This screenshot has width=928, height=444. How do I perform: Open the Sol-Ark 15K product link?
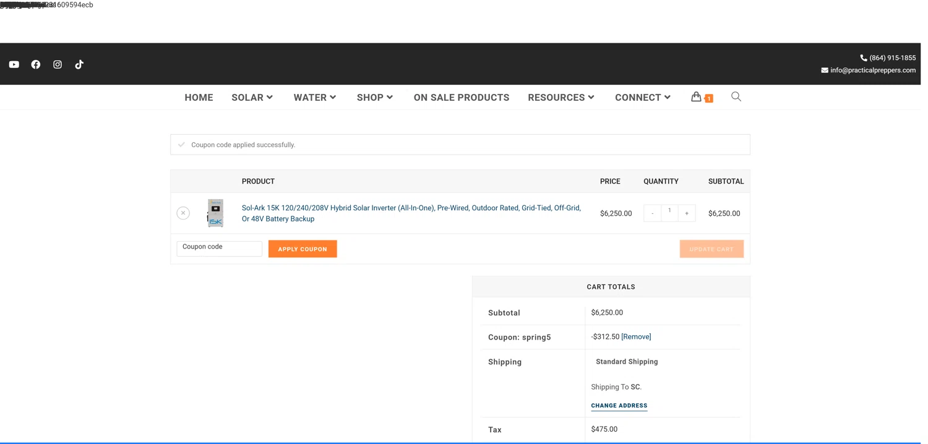click(411, 213)
